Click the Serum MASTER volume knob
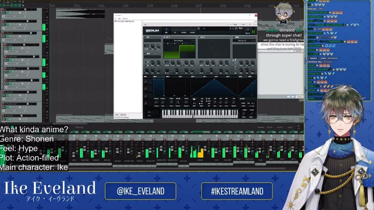 tap(247, 30)
